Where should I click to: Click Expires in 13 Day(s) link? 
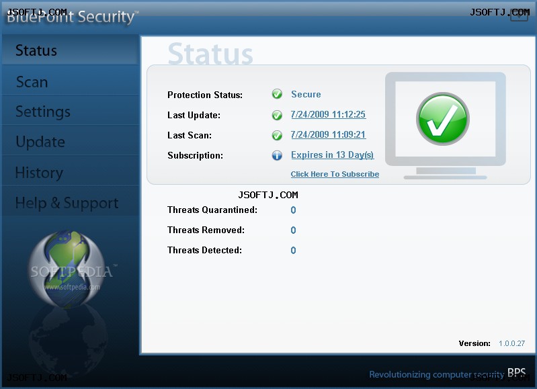coord(332,155)
